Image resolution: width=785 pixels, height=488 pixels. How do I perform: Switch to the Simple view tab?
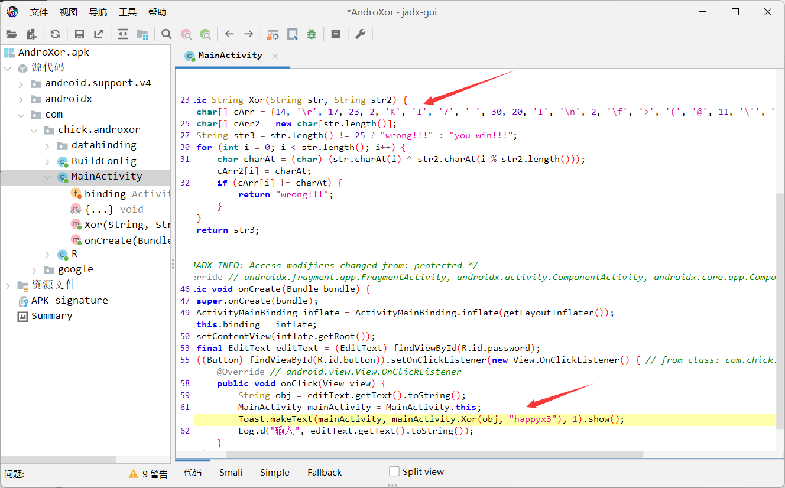[275, 472]
